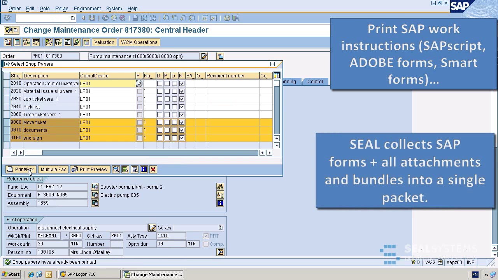The width and height of the screenshot is (498, 280).
Task: Toggle N checkbox for documents row
Action: (182, 130)
